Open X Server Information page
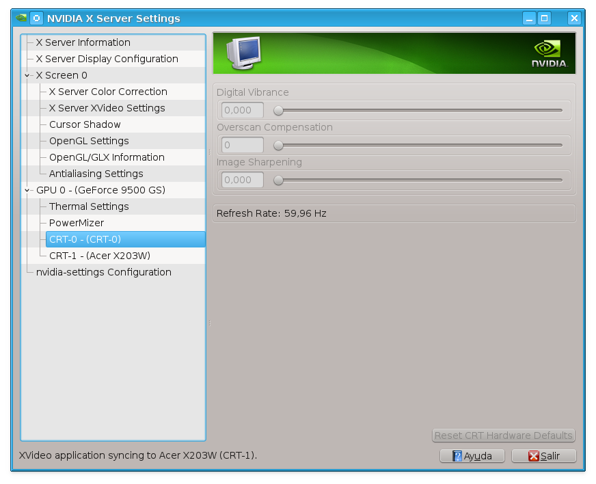Screen dimensions: 596x484 click(83, 42)
